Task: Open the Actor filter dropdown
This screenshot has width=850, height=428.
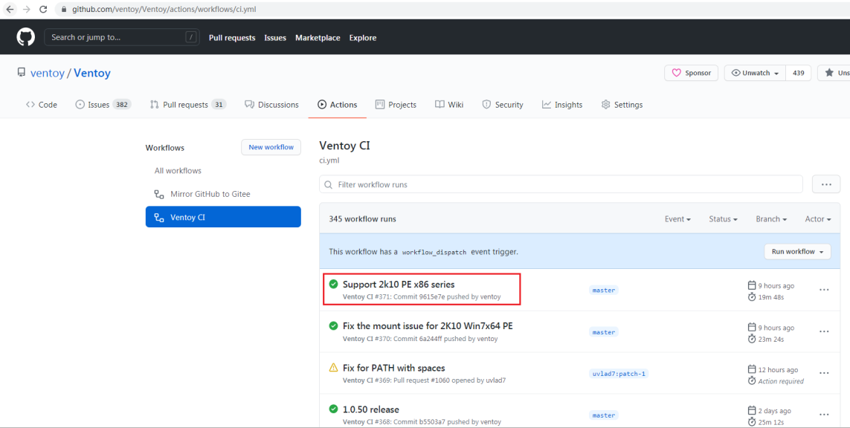Action: (x=818, y=219)
